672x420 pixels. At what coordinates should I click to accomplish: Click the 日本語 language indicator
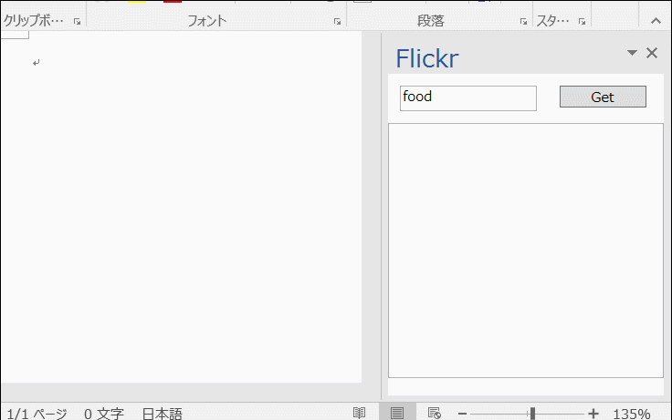coord(162,414)
